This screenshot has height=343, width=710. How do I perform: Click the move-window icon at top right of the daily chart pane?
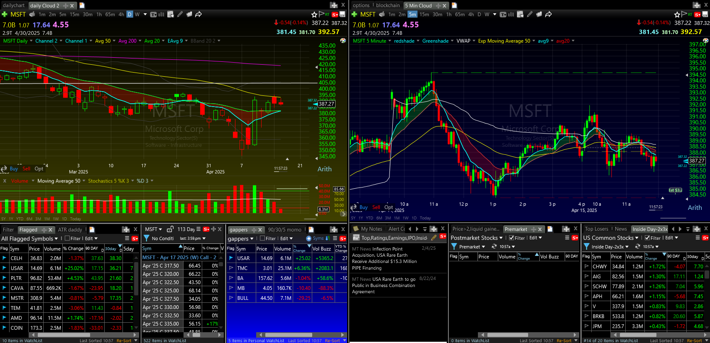pos(334,5)
